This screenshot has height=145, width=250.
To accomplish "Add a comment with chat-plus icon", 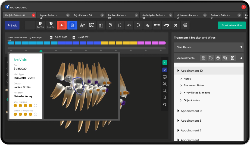I will coord(211,58).
